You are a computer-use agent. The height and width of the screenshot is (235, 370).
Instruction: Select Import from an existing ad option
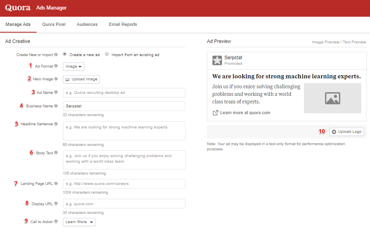[x=107, y=54]
